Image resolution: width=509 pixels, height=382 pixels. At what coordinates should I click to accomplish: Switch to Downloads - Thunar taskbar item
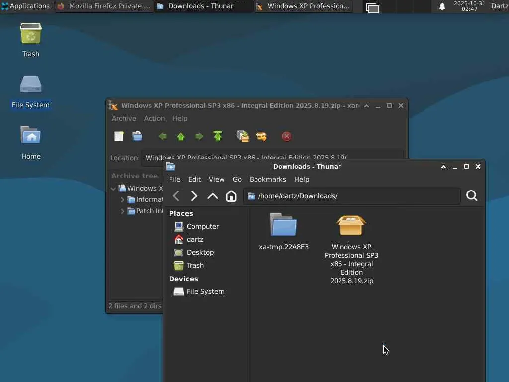click(x=203, y=6)
